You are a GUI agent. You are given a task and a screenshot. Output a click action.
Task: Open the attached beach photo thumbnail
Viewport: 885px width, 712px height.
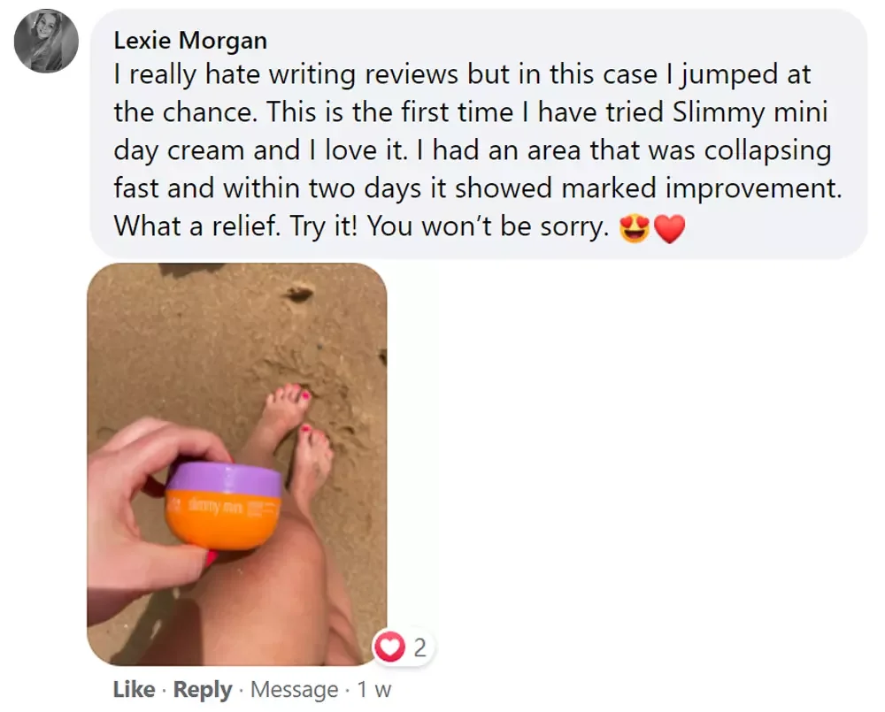pos(237,463)
